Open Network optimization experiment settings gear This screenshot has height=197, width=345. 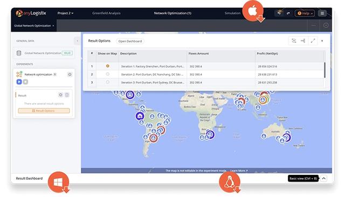[x=70, y=74]
